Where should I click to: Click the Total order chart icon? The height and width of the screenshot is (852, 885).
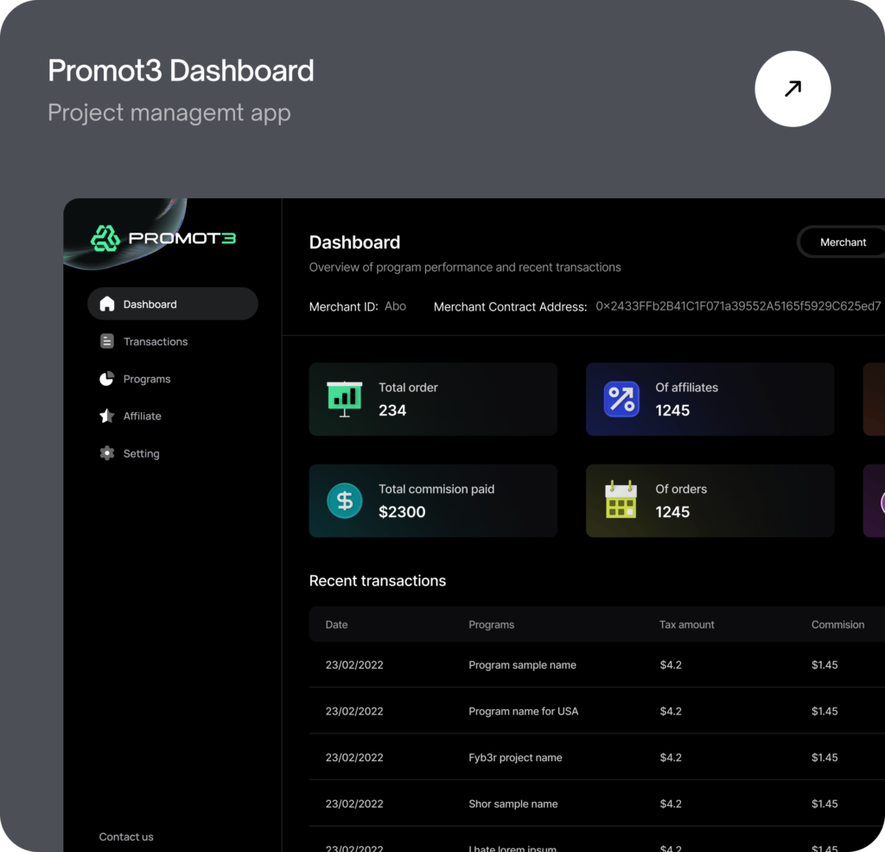tap(344, 399)
